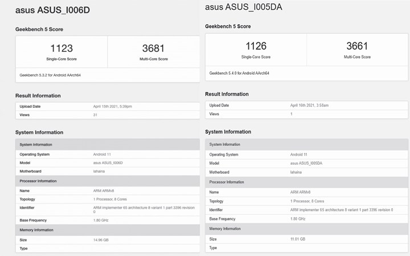Viewport: 410px width, 256px height.
Task: Click the 3661 multi-core score
Action: [x=357, y=46]
